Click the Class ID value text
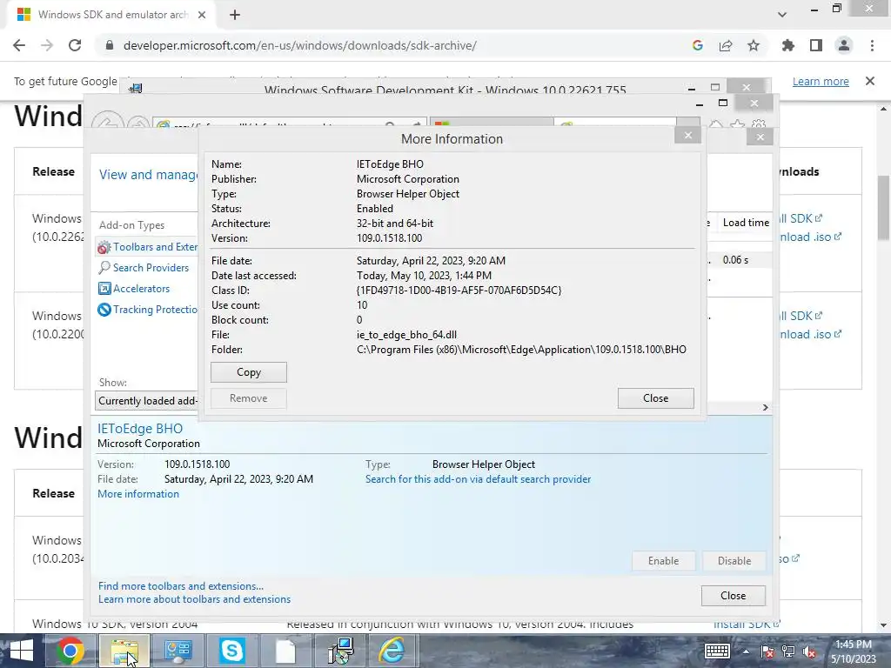Screen dimensions: 891x668 coord(459,291)
